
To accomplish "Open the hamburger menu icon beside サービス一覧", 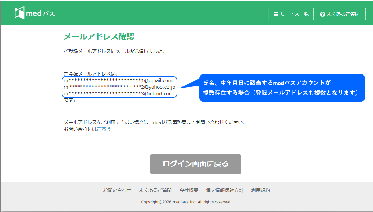I will [276, 14].
